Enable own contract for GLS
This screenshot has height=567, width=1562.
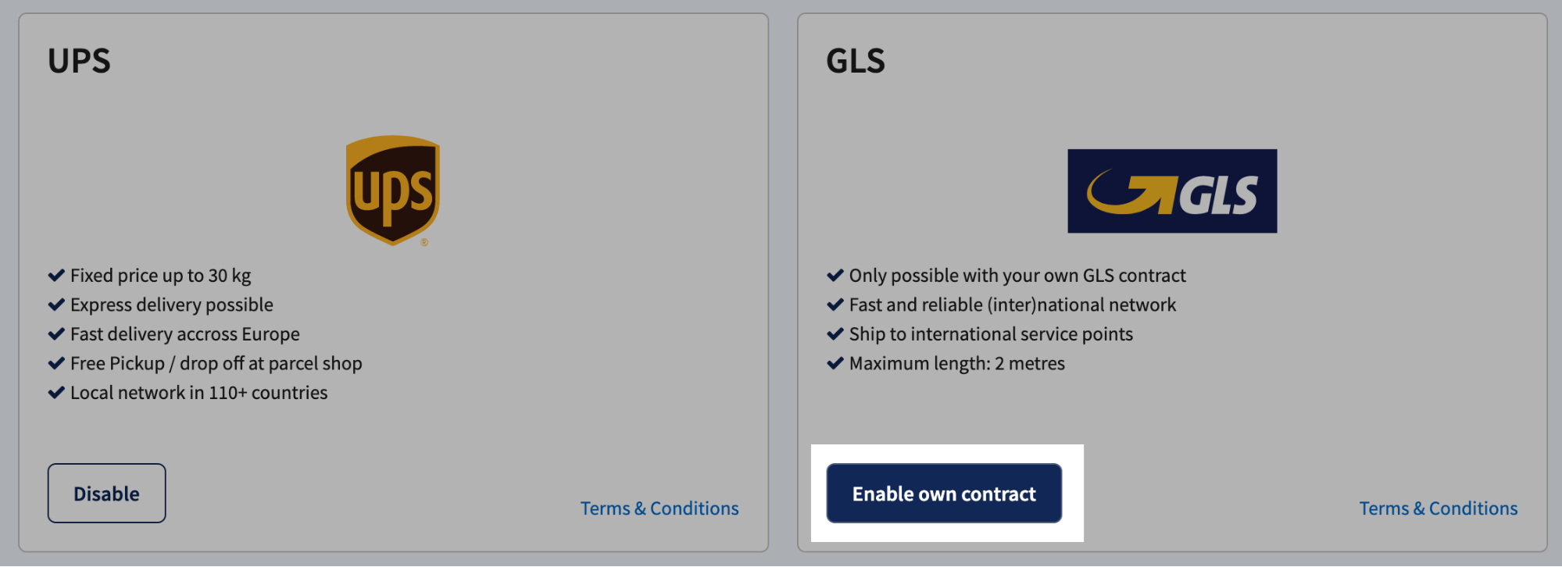944,493
